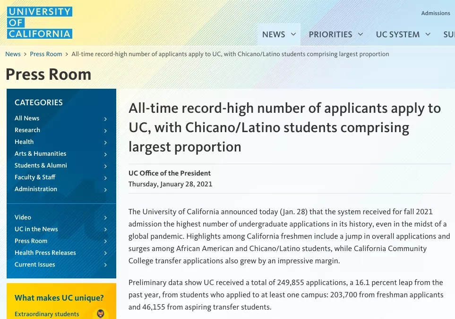Open the Video section link
The width and height of the screenshot is (455, 319).
pyautogui.click(x=23, y=217)
